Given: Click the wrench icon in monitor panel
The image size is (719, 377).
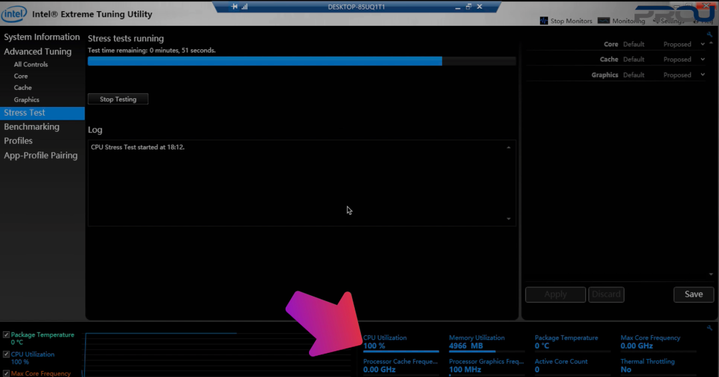Looking at the screenshot, I should tap(710, 328).
